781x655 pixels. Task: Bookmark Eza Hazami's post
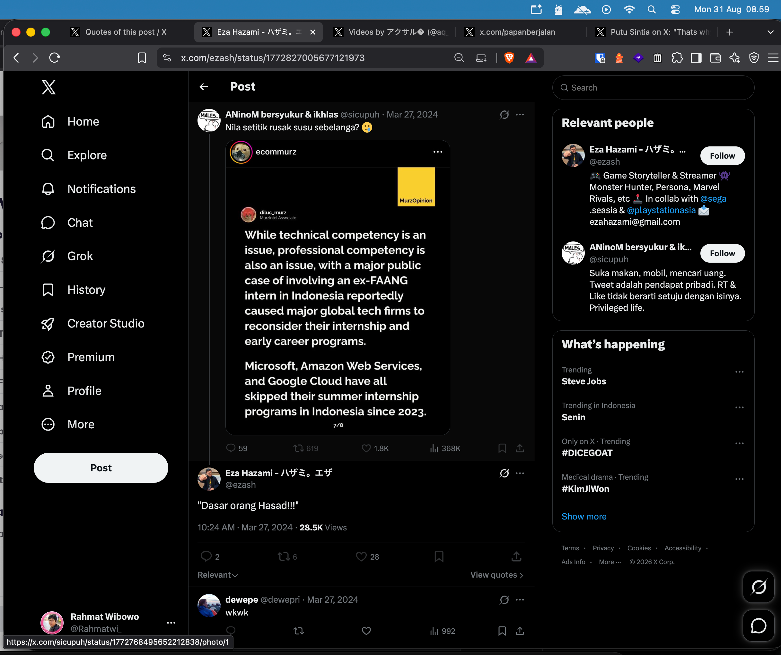439,556
